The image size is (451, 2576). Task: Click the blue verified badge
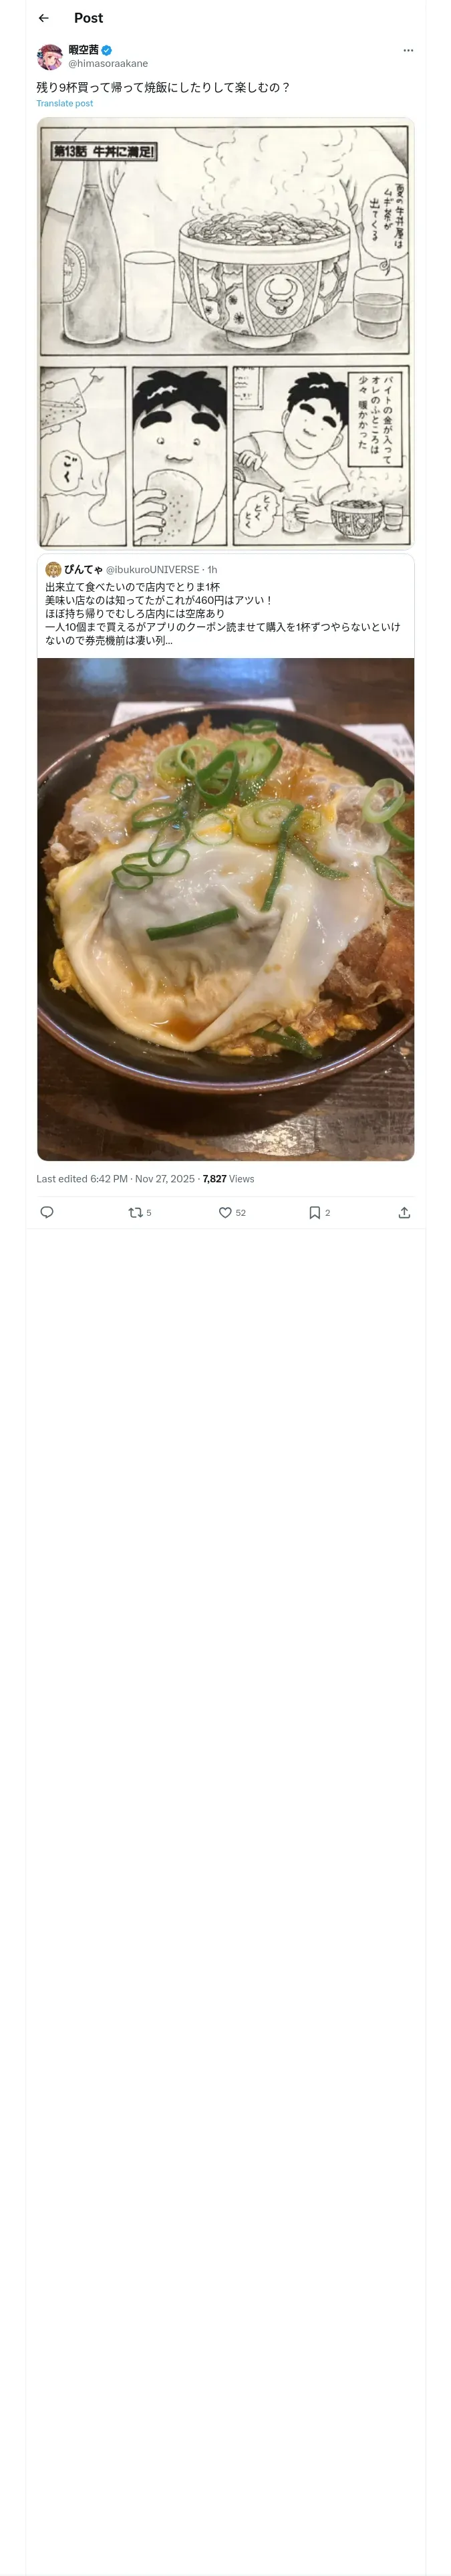tap(107, 50)
